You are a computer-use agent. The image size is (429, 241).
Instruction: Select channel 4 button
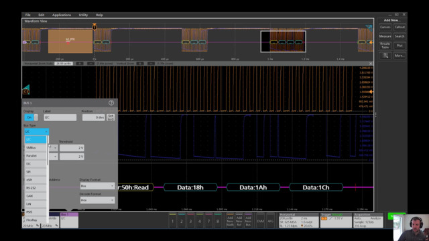[200, 221]
